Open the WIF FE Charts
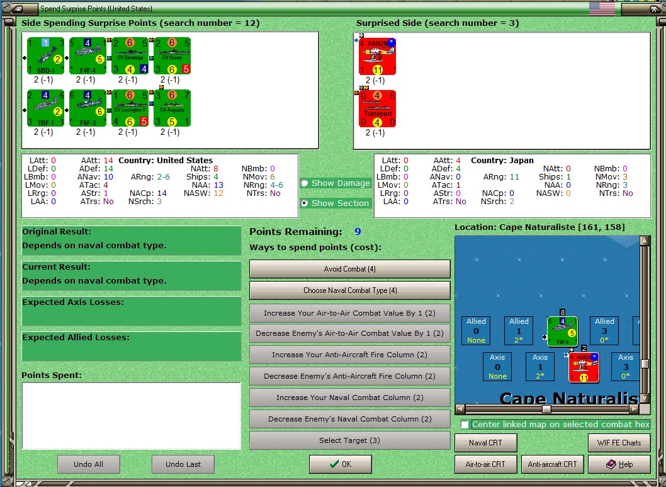666x487 pixels. (x=619, y=443)
